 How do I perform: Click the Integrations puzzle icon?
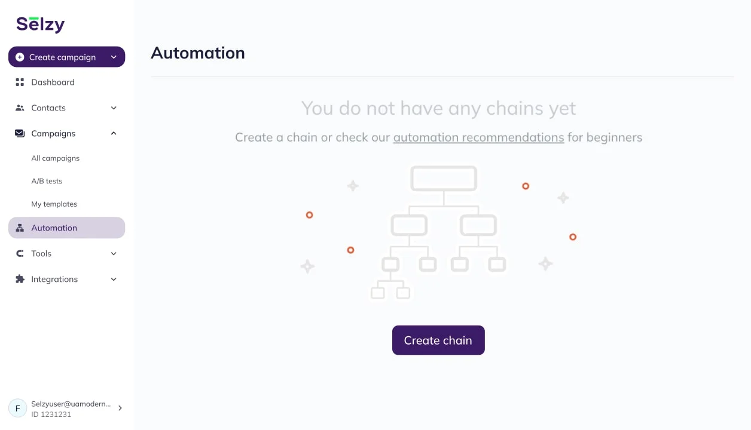[x=20, y=279]
